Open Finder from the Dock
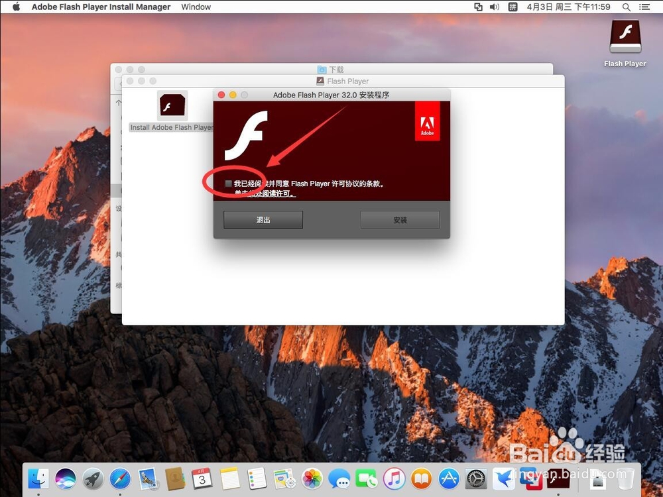Image resolution: width=663 pixels, height=497 pixels. (x=38, y=479)
